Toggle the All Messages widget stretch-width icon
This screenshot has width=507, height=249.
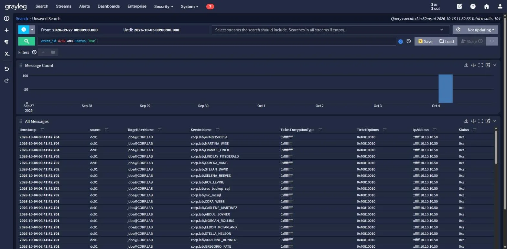473,121
